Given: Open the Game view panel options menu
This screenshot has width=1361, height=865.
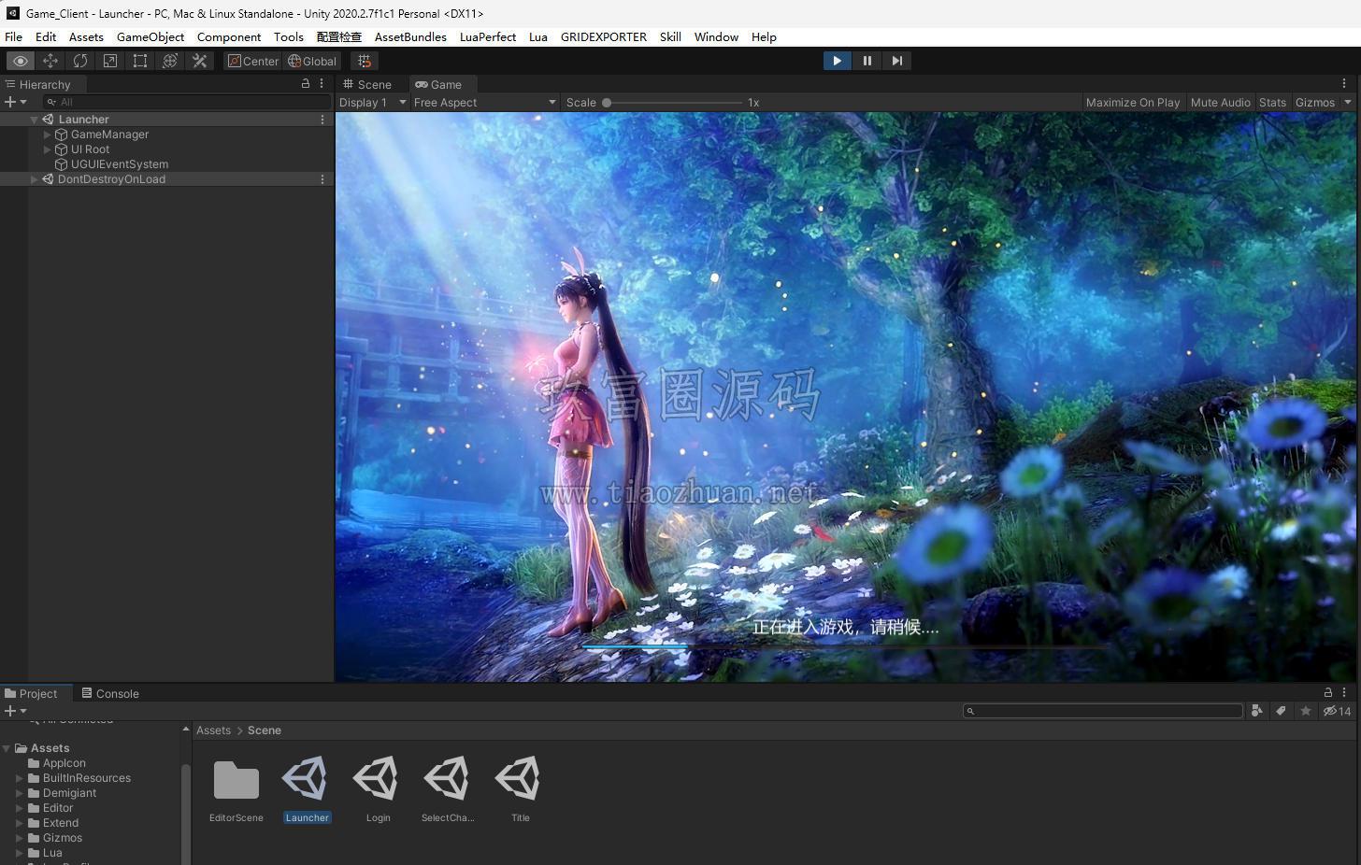Looking at the screenshot, I should 1344,84.
